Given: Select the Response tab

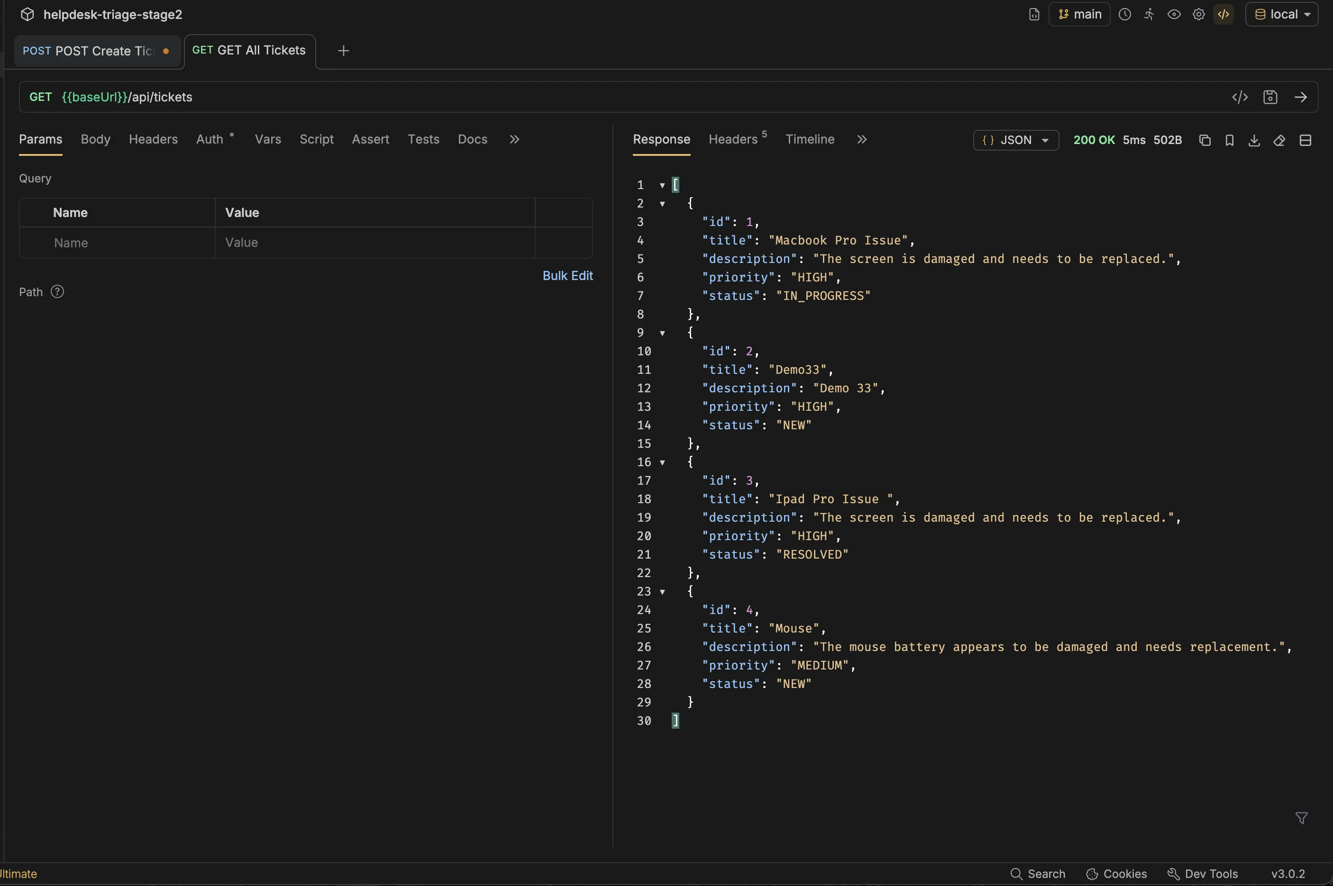Looking at the screenshot, I should tap(661, 139).
